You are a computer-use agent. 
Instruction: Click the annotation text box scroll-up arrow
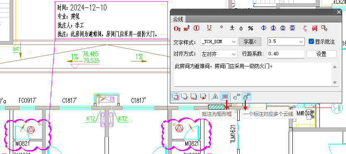335,67
